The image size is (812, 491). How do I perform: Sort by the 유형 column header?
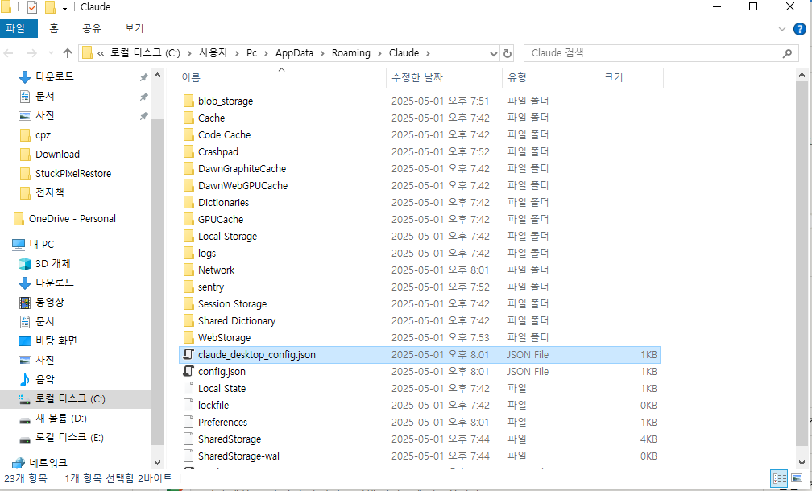[550, 77]
